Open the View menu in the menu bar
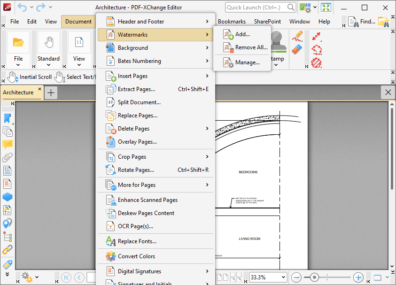 click(51, 22)
